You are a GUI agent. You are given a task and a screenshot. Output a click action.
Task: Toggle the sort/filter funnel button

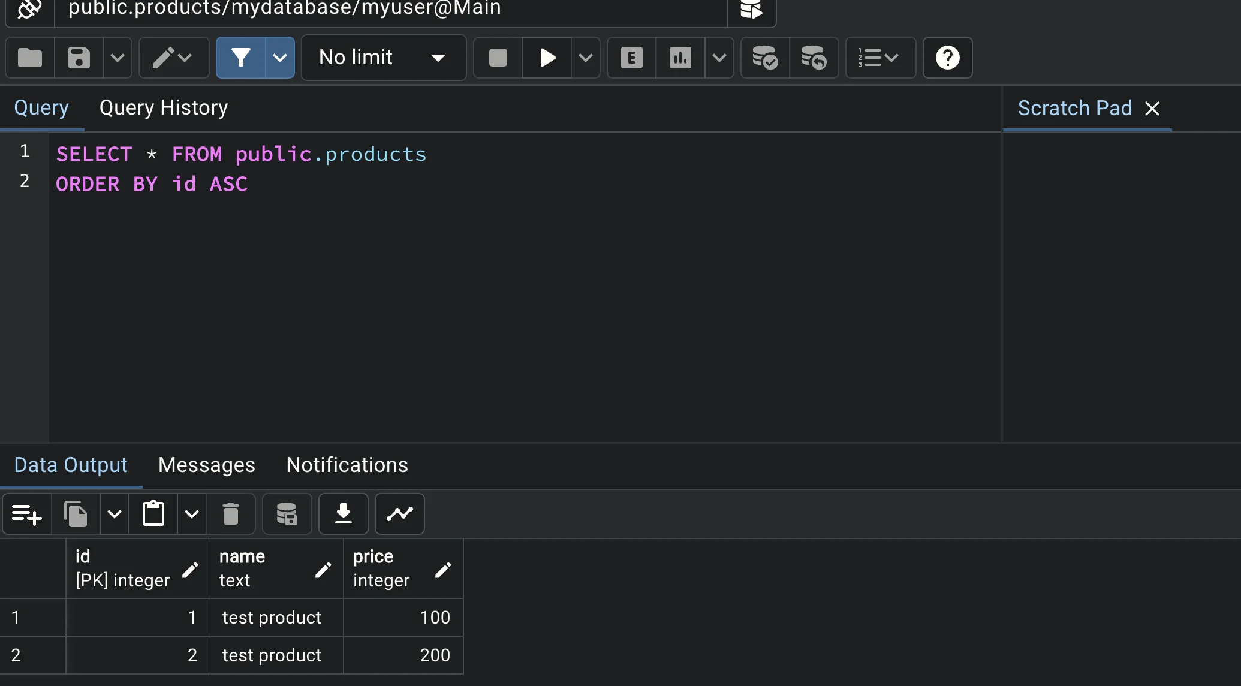click(x=240, y=58)
